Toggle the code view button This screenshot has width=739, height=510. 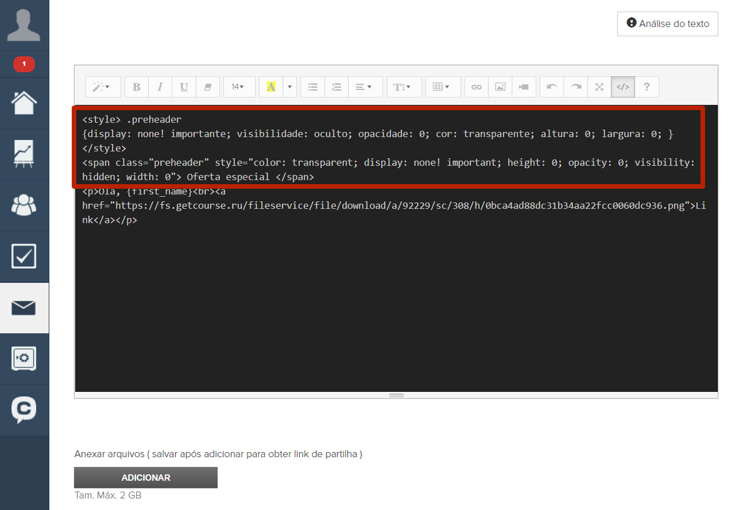pyautogui.click(x=623, y=87)
